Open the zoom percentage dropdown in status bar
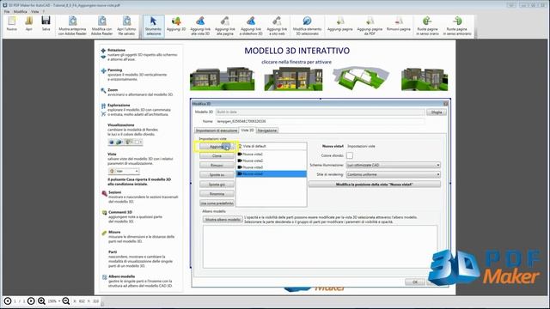 click(54, 301)
